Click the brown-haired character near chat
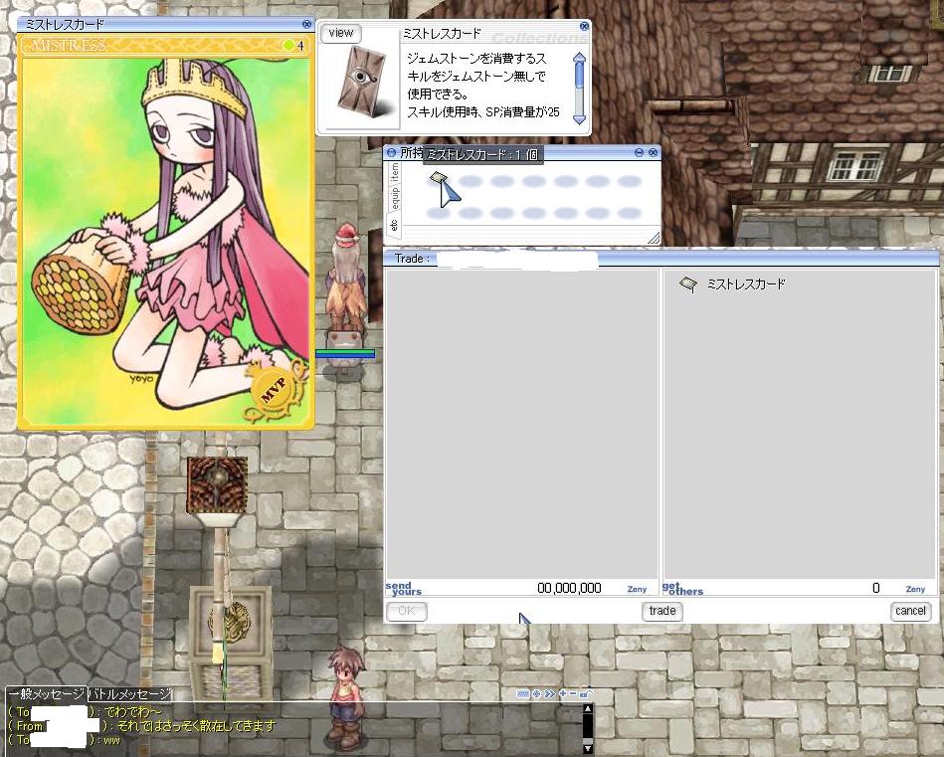944x757 pixels. pyautogui.click(x=345, y=695)
